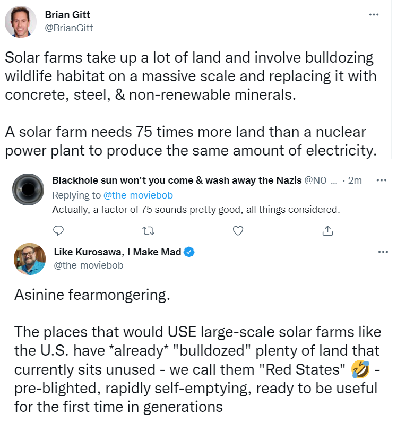The height and width of the screenshot is (431, 397).
Task: Retweet the factor of 75 reply
Action: click(x=149, y=230)
